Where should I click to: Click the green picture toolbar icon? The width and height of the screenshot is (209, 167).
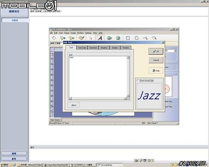[x=118, y=38]
